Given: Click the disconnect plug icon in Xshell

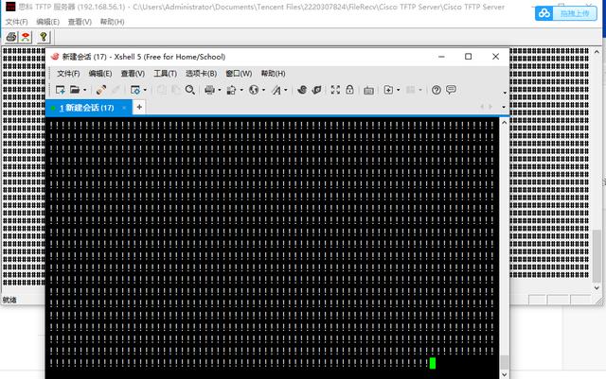Looking at the screenshot, I should 101,90.
